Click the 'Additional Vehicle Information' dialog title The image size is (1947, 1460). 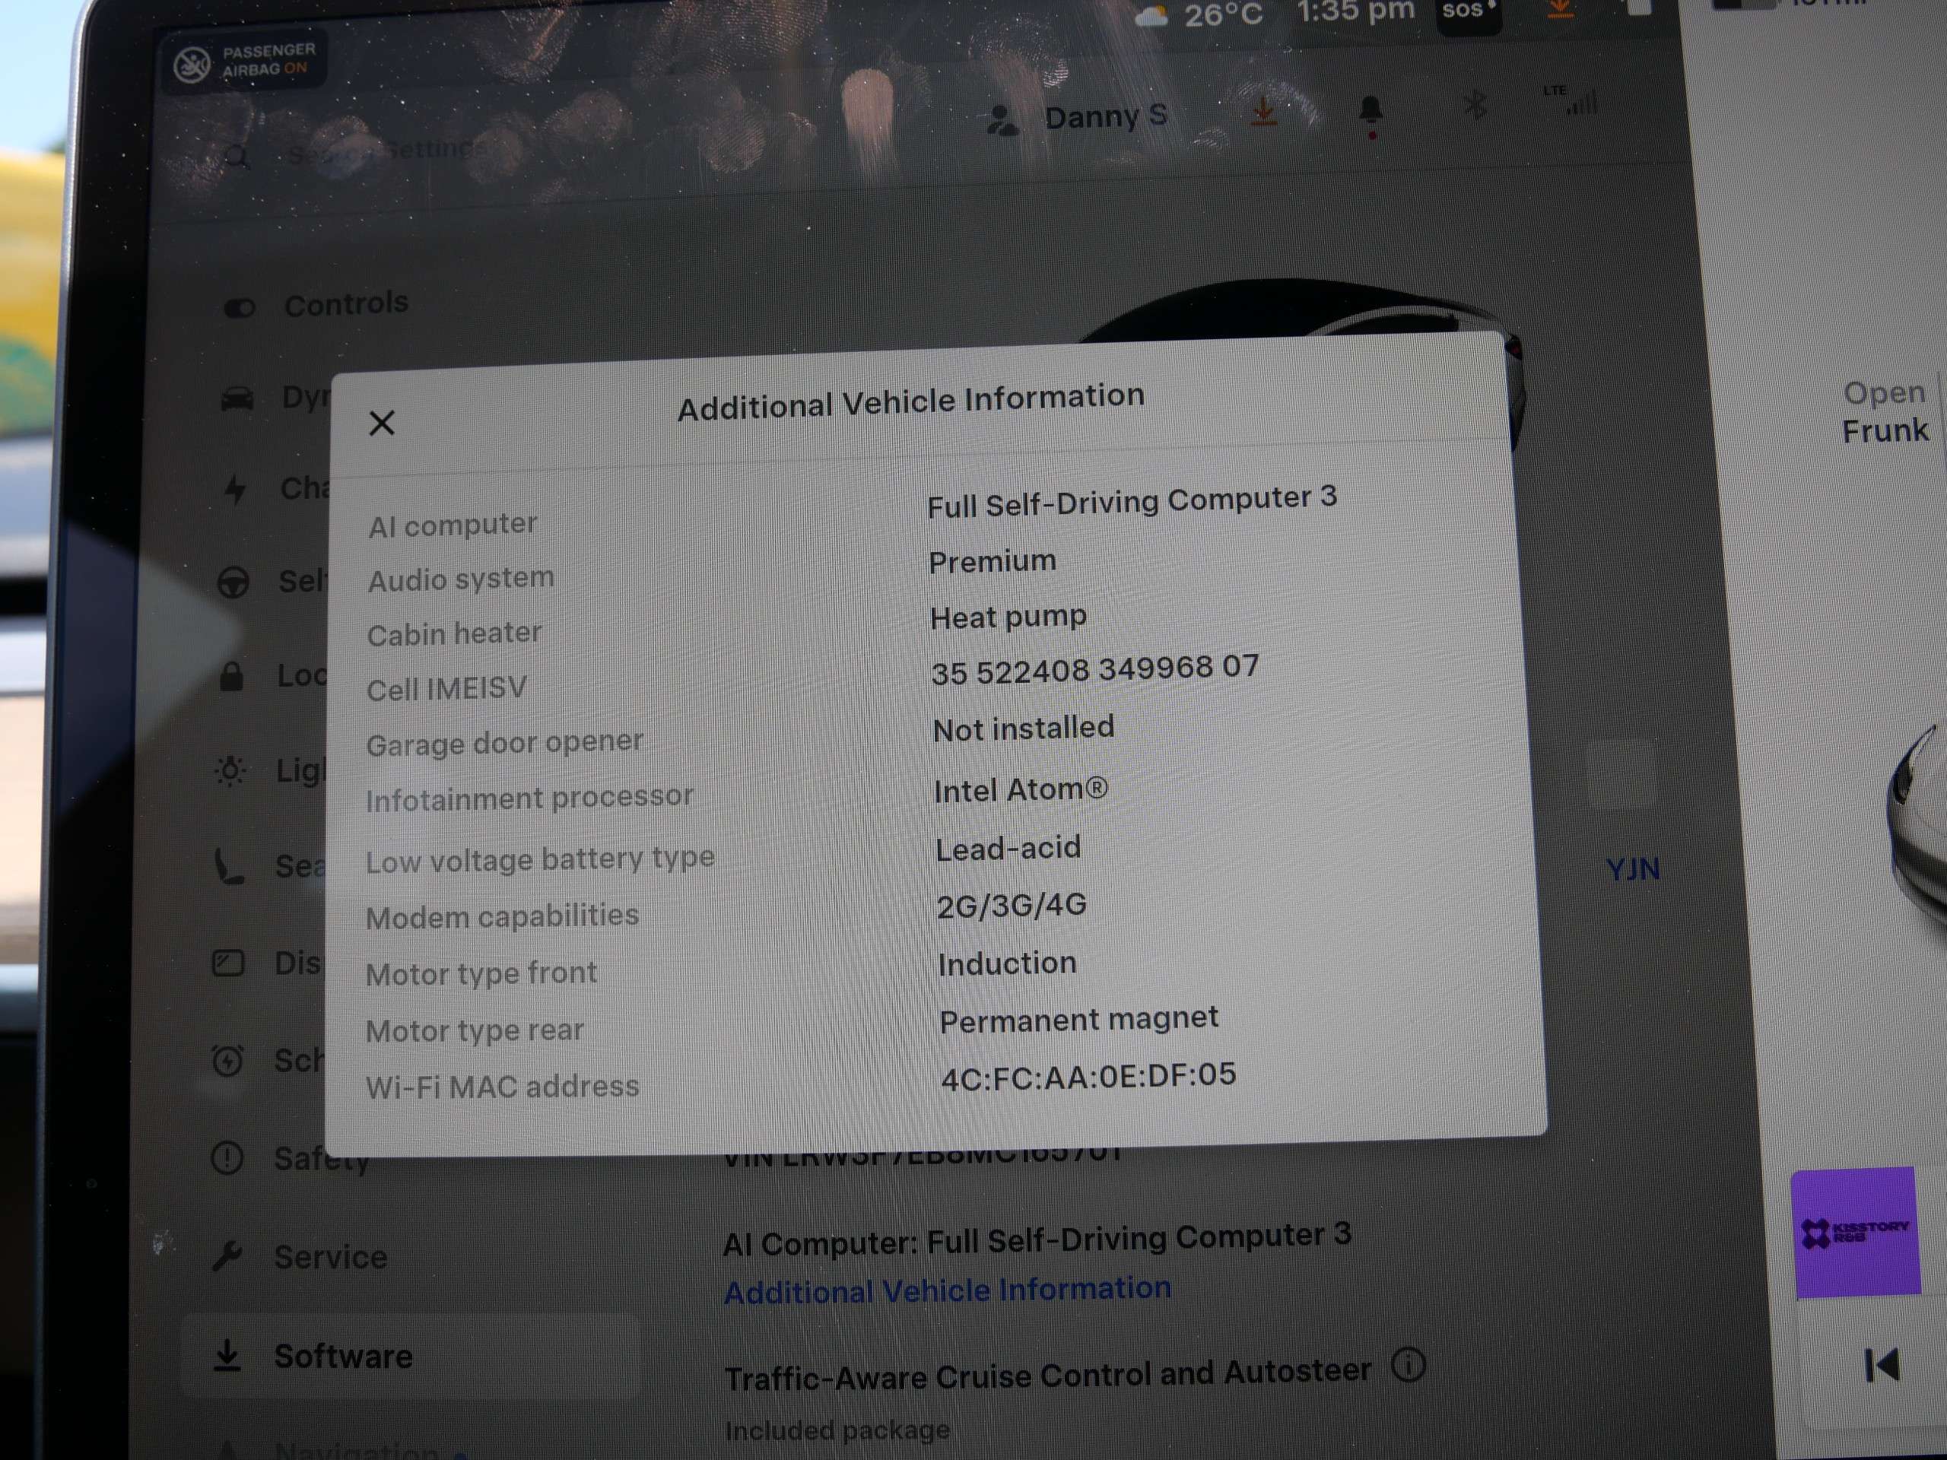tap(911, 401)
